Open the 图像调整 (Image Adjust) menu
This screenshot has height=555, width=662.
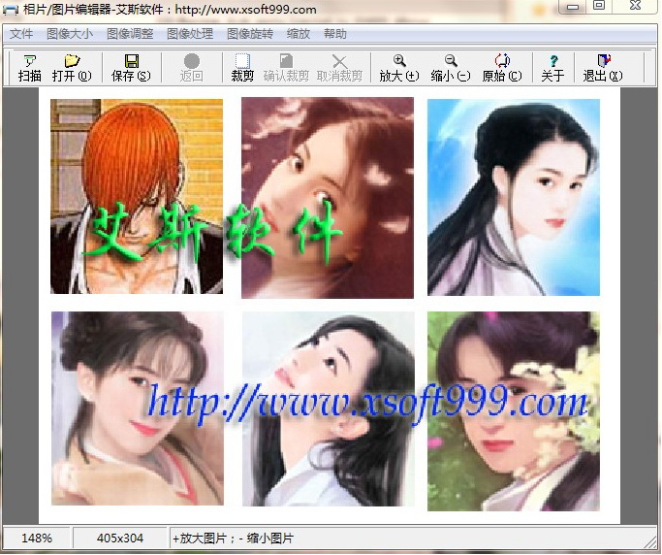[x=130, y=34]
